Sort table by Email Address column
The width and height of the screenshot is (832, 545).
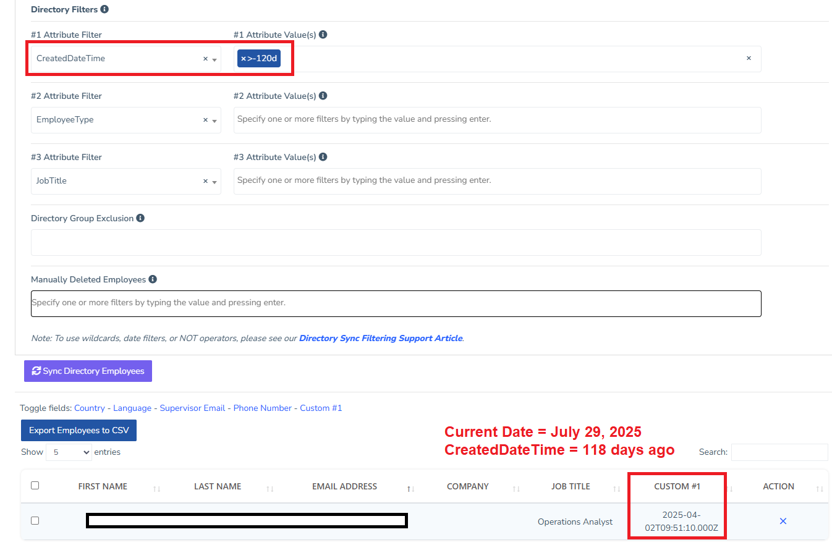tap(344, 487)
